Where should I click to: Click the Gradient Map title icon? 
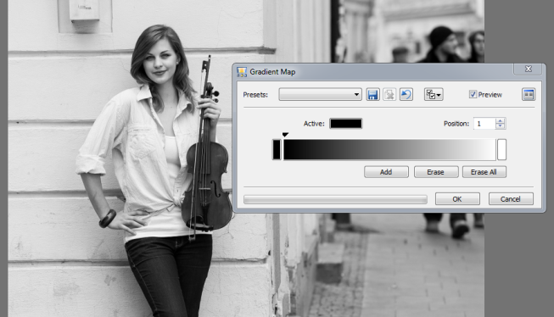tap(242, 72)
